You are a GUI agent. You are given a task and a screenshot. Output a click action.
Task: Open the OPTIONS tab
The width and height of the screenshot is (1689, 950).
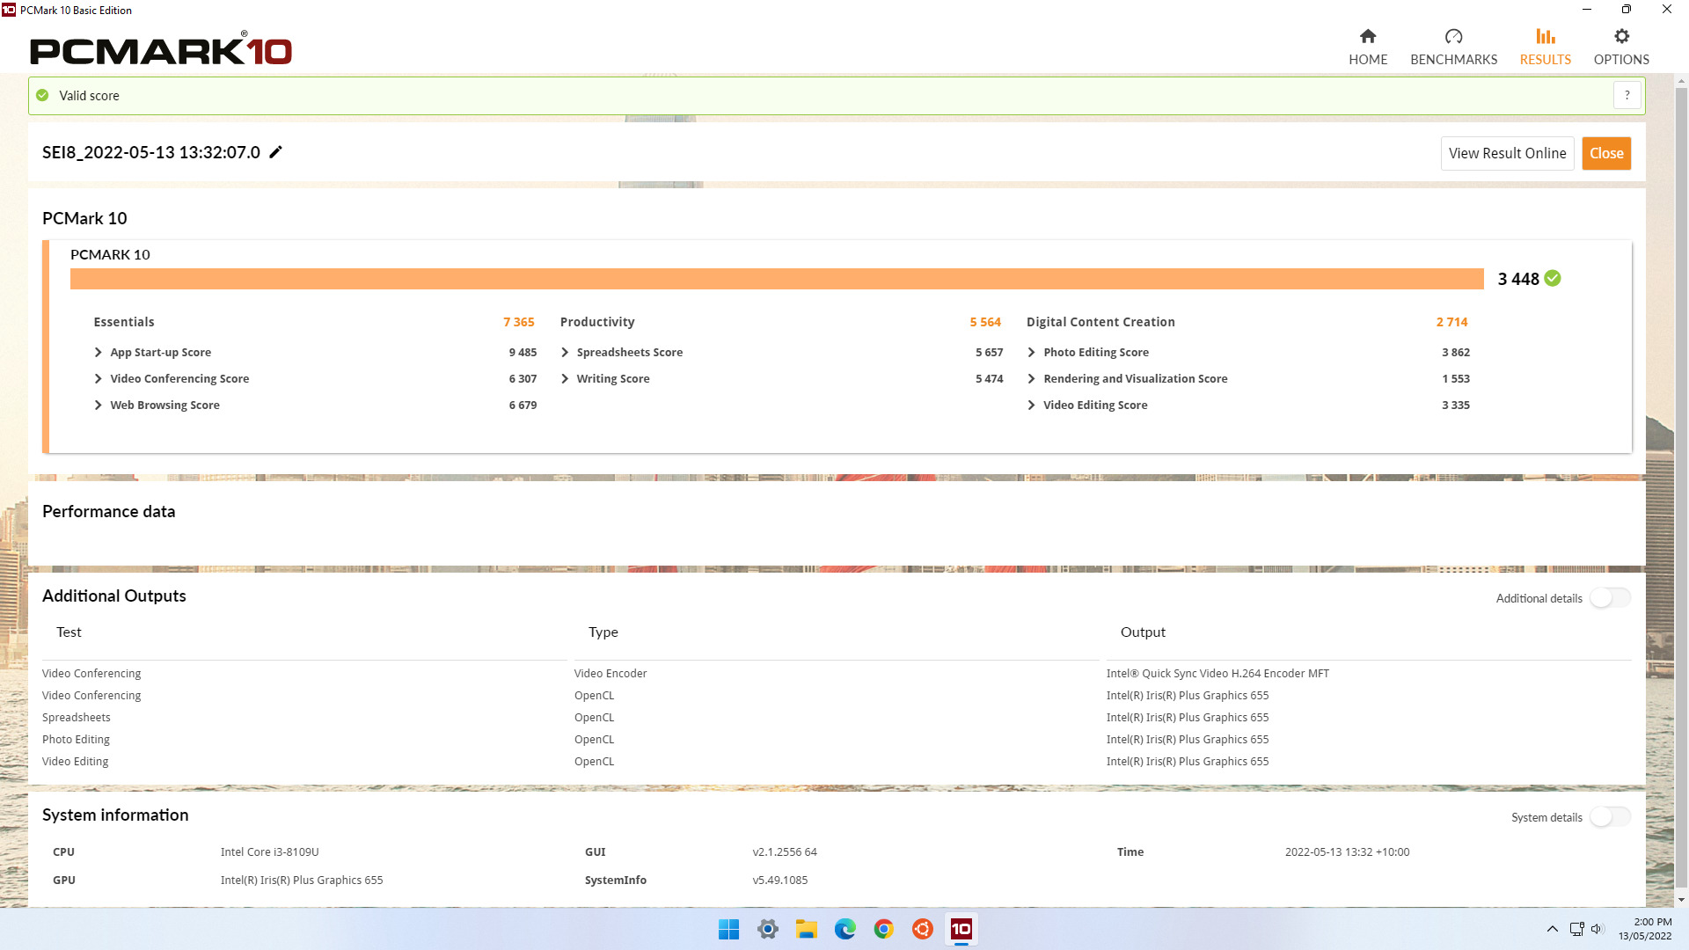pos(1621,47)
